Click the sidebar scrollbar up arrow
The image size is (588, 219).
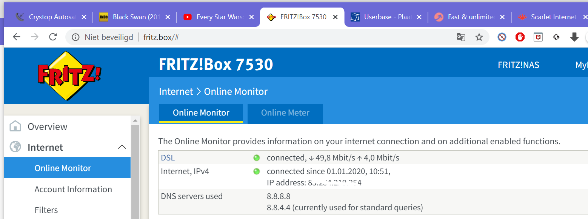(x=135, y=120)
